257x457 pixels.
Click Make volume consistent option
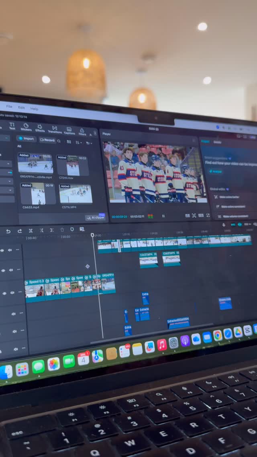[x=233, y=216]
